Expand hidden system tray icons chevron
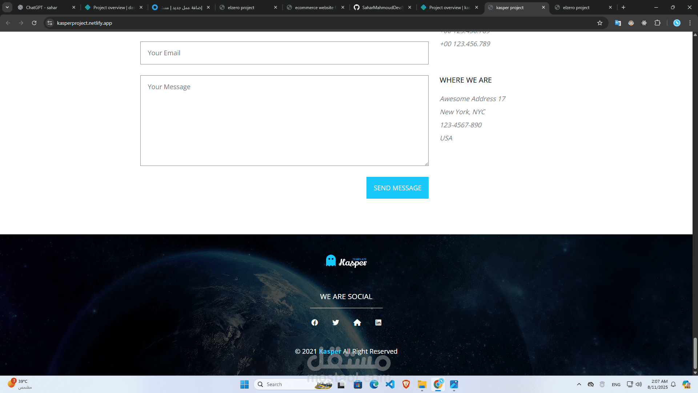Screen dimensions: 698x393 tap(579, 384)
